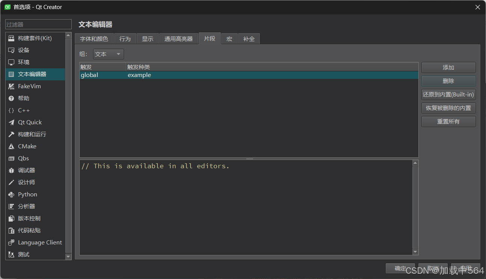Screen dimensions: 486x279
Task: Open the 分析器 analyzer icon
Action: [11, 207]
